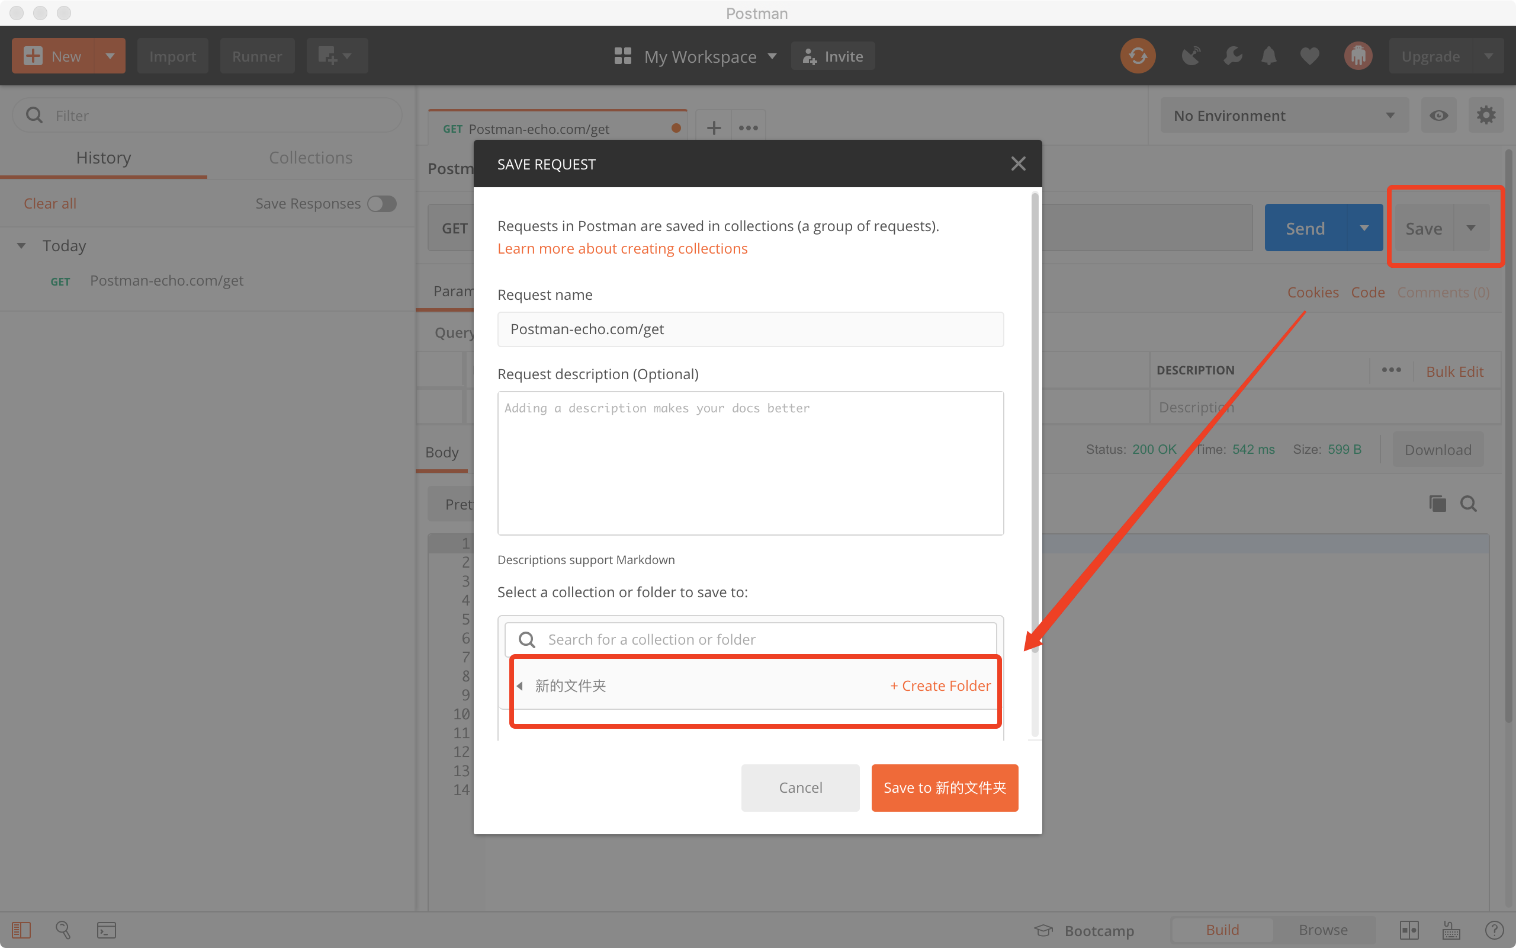The height and width of the screenshot is (948, 1516).
Task: Open Learn more about creating collections
Action: [x=622, y=248]
